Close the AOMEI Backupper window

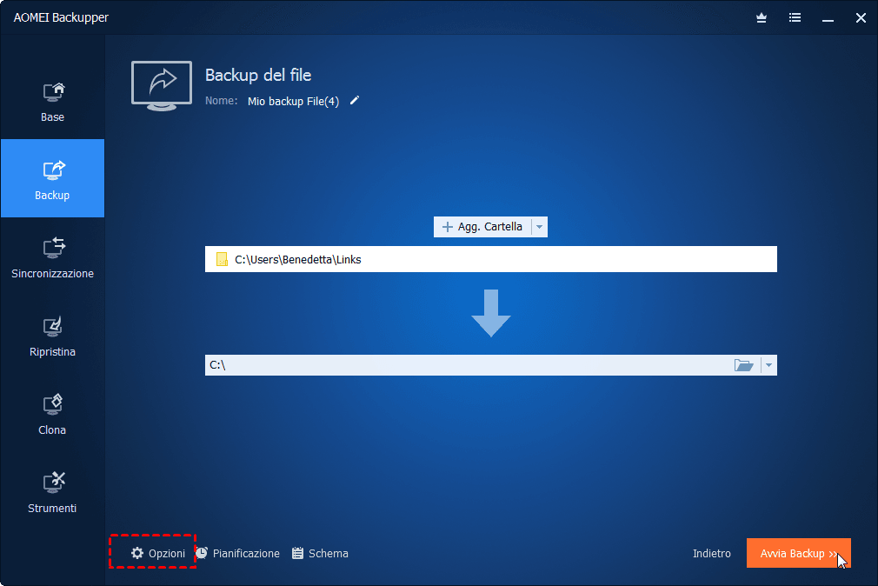click(x=861, y=18)
